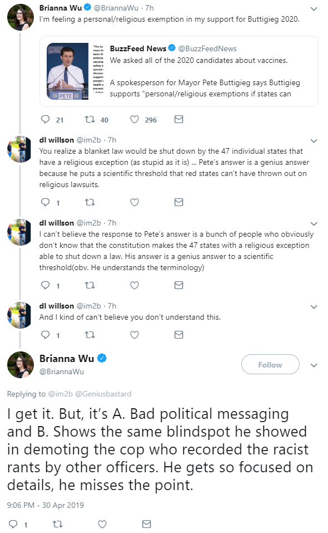Expand menu chevron on first dl willson tweet
The width and height of the screenshot is (328, 533).
tap(314, 141)
